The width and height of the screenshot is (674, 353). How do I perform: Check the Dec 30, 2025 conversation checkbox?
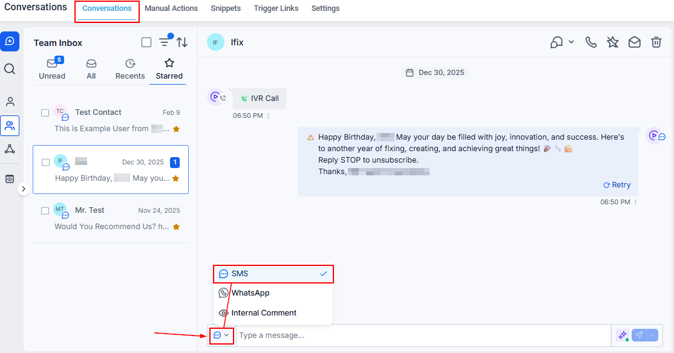tap(45, 163)
